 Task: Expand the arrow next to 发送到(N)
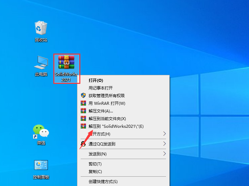pos(165,154)
